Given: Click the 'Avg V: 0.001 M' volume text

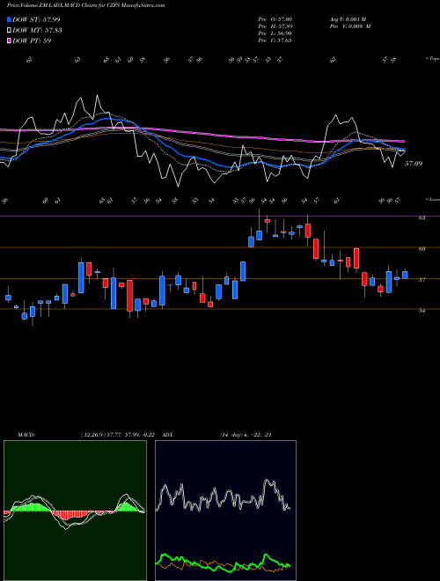Looking at the screenshot, I should click(350, 19).
